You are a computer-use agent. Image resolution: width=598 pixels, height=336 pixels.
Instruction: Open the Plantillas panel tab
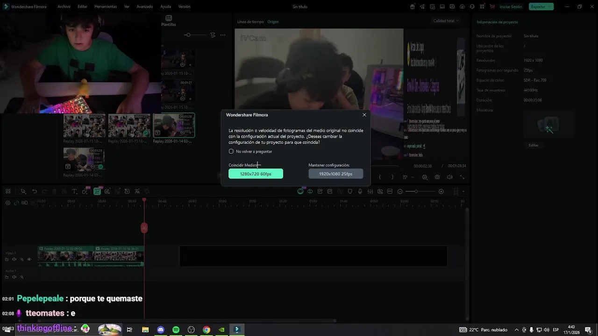click(x=169, y=21)
